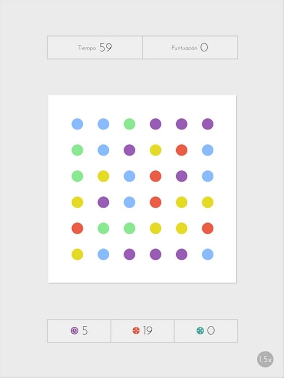Select the teal expander power-up showing 0

click(206, 331)
